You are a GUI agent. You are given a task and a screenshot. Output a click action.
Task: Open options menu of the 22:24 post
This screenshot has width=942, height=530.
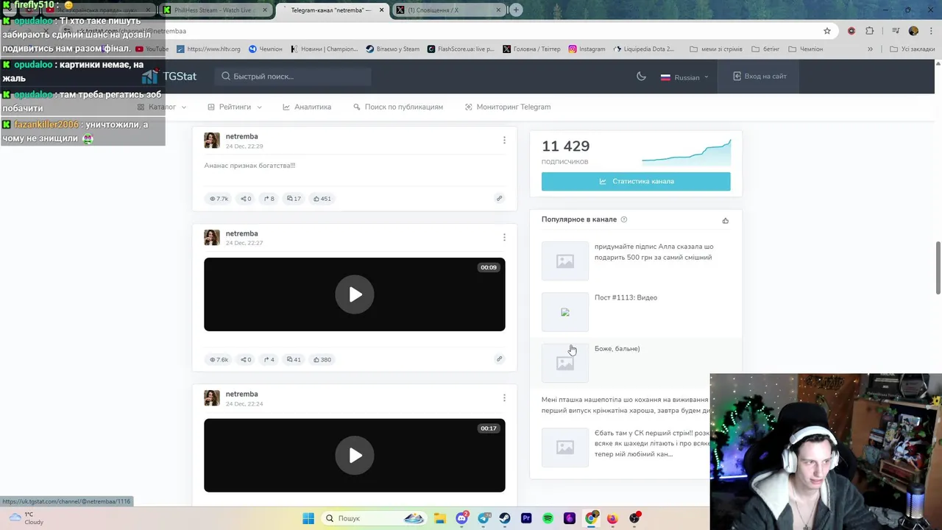tap(504, 397)
